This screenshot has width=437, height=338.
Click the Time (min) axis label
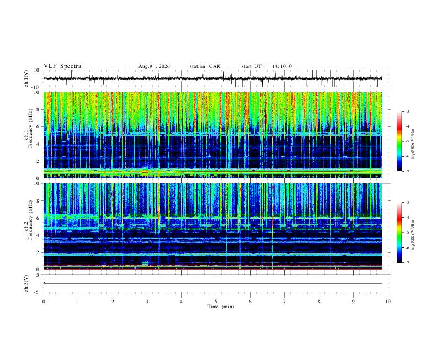pos(221,307)
